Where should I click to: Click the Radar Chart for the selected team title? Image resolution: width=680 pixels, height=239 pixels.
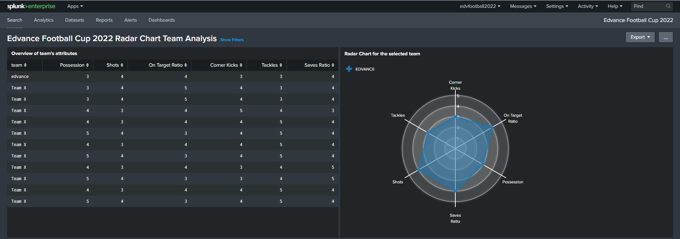tap(382, 54)
